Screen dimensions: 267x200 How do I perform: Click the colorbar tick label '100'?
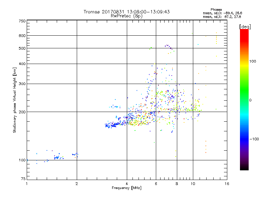pyautogui.click(x=253, y=61)
